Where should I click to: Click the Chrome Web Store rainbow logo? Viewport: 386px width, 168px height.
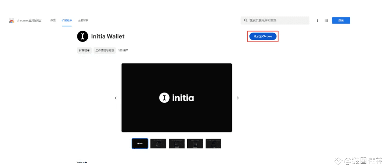click(12, 21)
